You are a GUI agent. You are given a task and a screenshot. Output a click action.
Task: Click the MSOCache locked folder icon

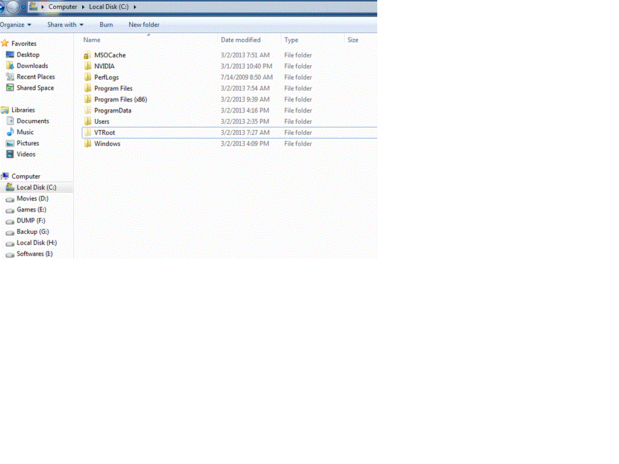tap(88, 56)
